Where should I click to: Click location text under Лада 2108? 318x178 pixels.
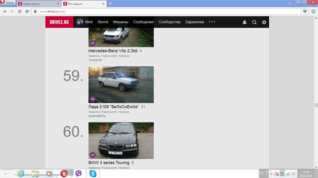[x=109, y=112]
